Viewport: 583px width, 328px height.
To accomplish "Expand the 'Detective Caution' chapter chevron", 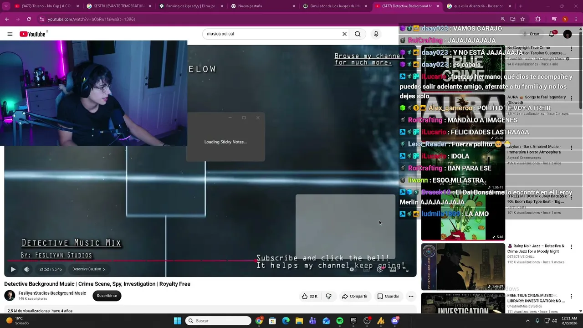I will (x=103, y=269).
